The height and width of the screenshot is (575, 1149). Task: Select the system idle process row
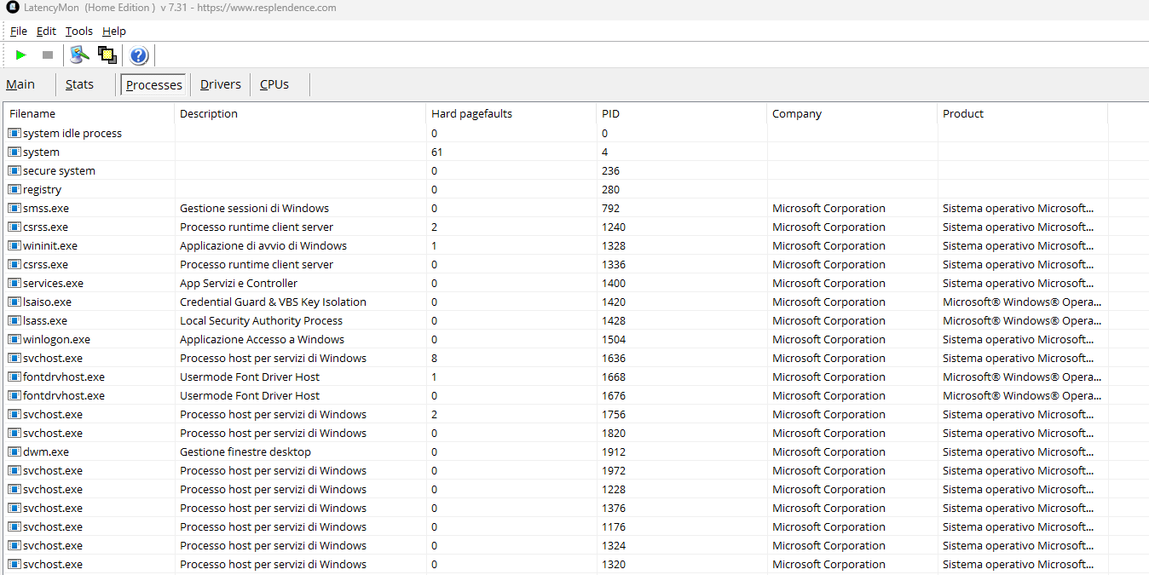click(72, 134)
